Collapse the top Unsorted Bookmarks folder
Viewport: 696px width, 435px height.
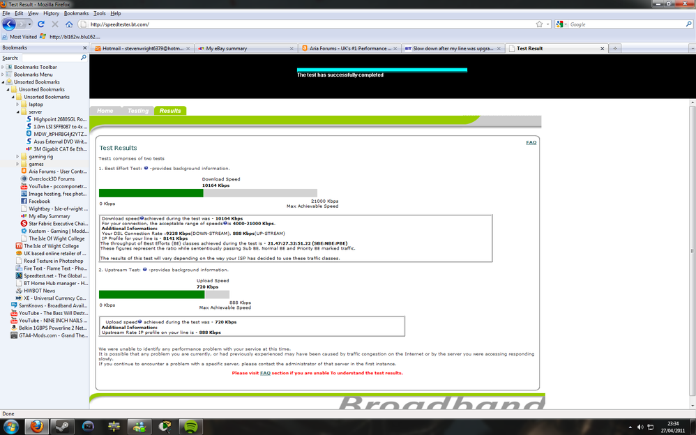pyautogui.click(x=3, y=82)
